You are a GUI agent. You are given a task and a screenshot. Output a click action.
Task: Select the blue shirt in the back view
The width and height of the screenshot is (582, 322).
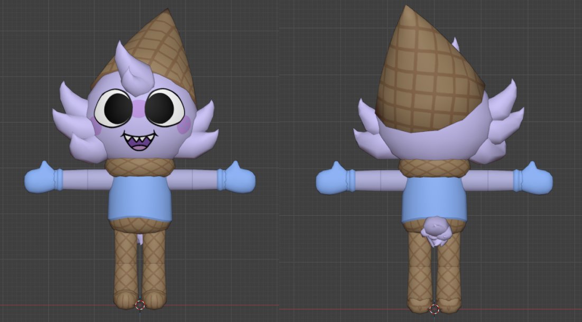435,200
